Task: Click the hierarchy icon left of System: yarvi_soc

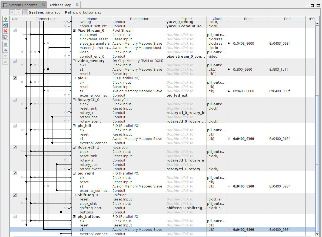Action: [25, 12]
